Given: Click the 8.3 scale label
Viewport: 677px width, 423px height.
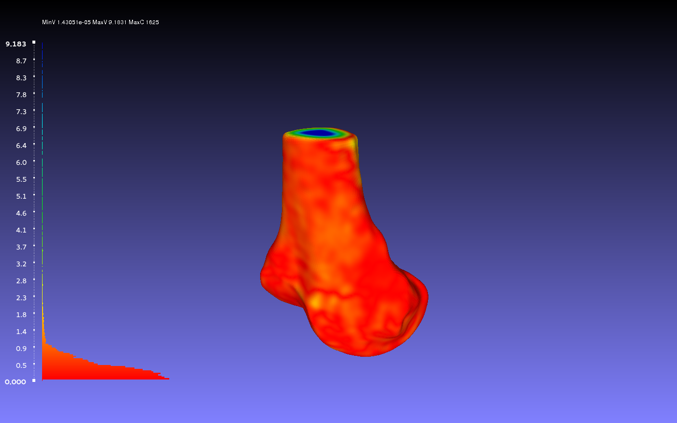Looking at the screenshot, I should point(21,78).
